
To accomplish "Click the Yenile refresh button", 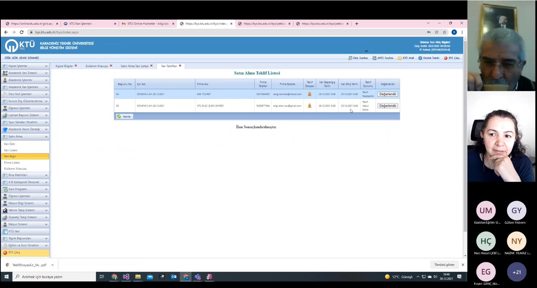I will [124, 116].
